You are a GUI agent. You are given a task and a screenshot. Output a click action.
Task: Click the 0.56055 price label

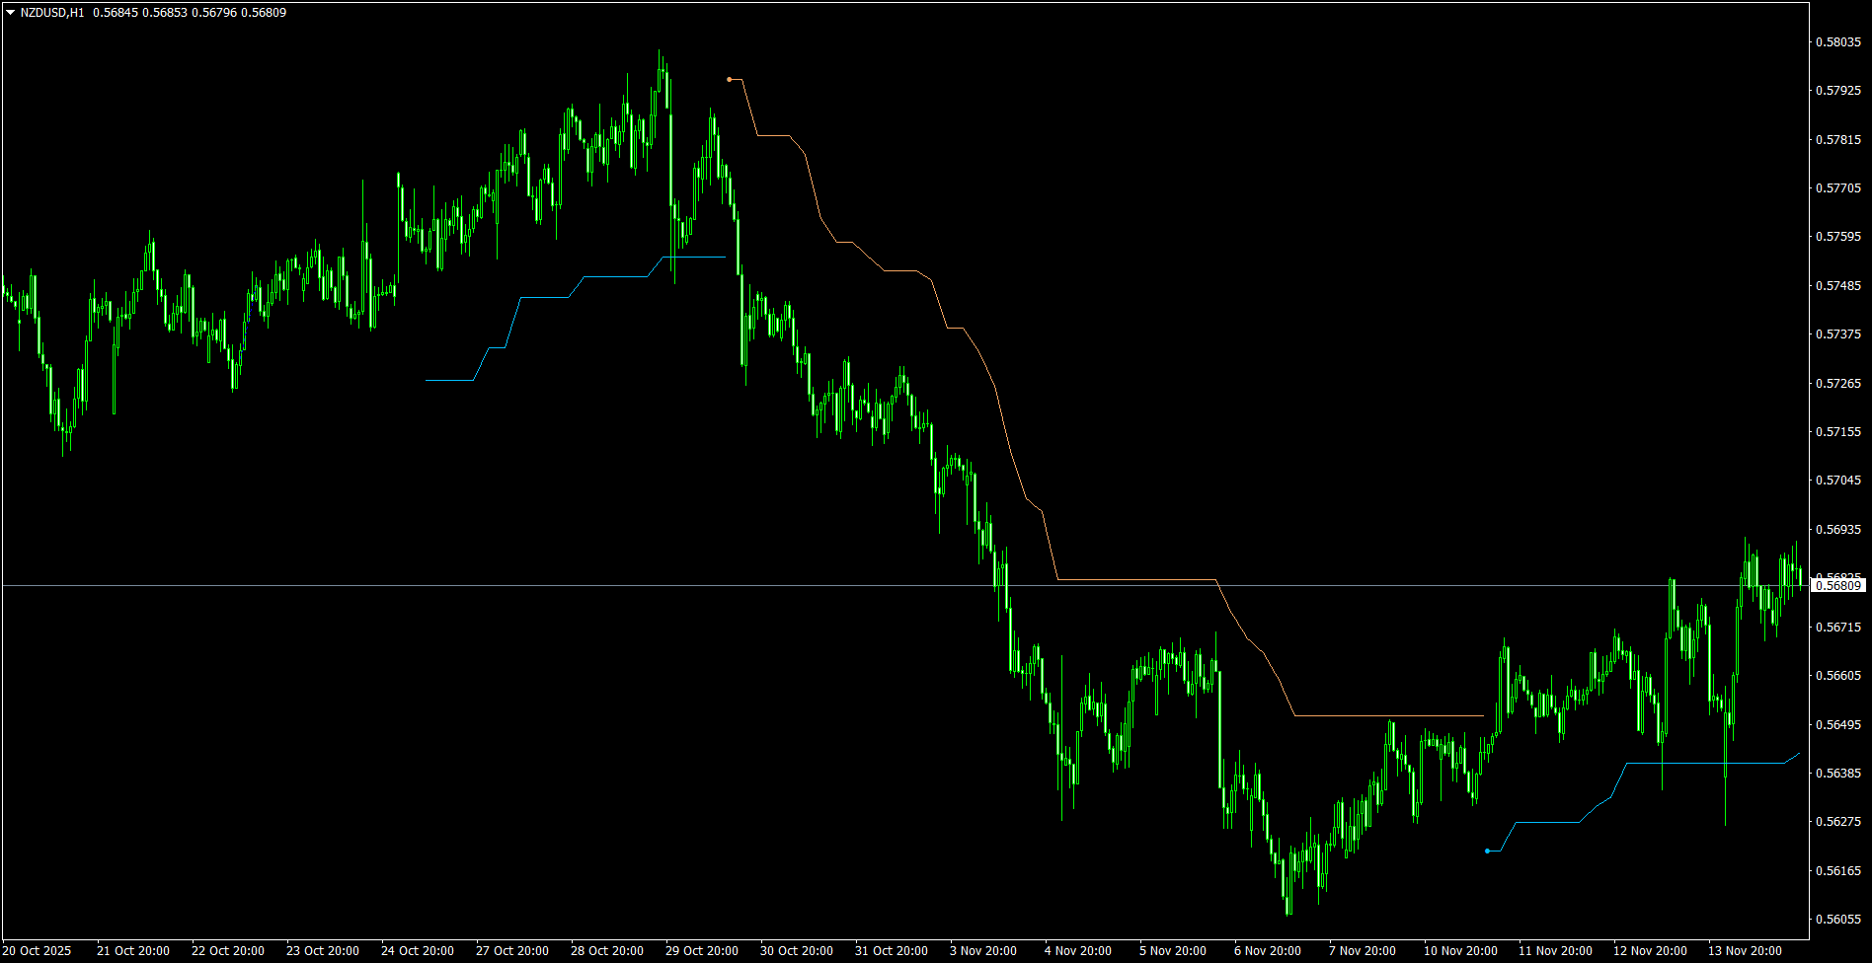1838,920
